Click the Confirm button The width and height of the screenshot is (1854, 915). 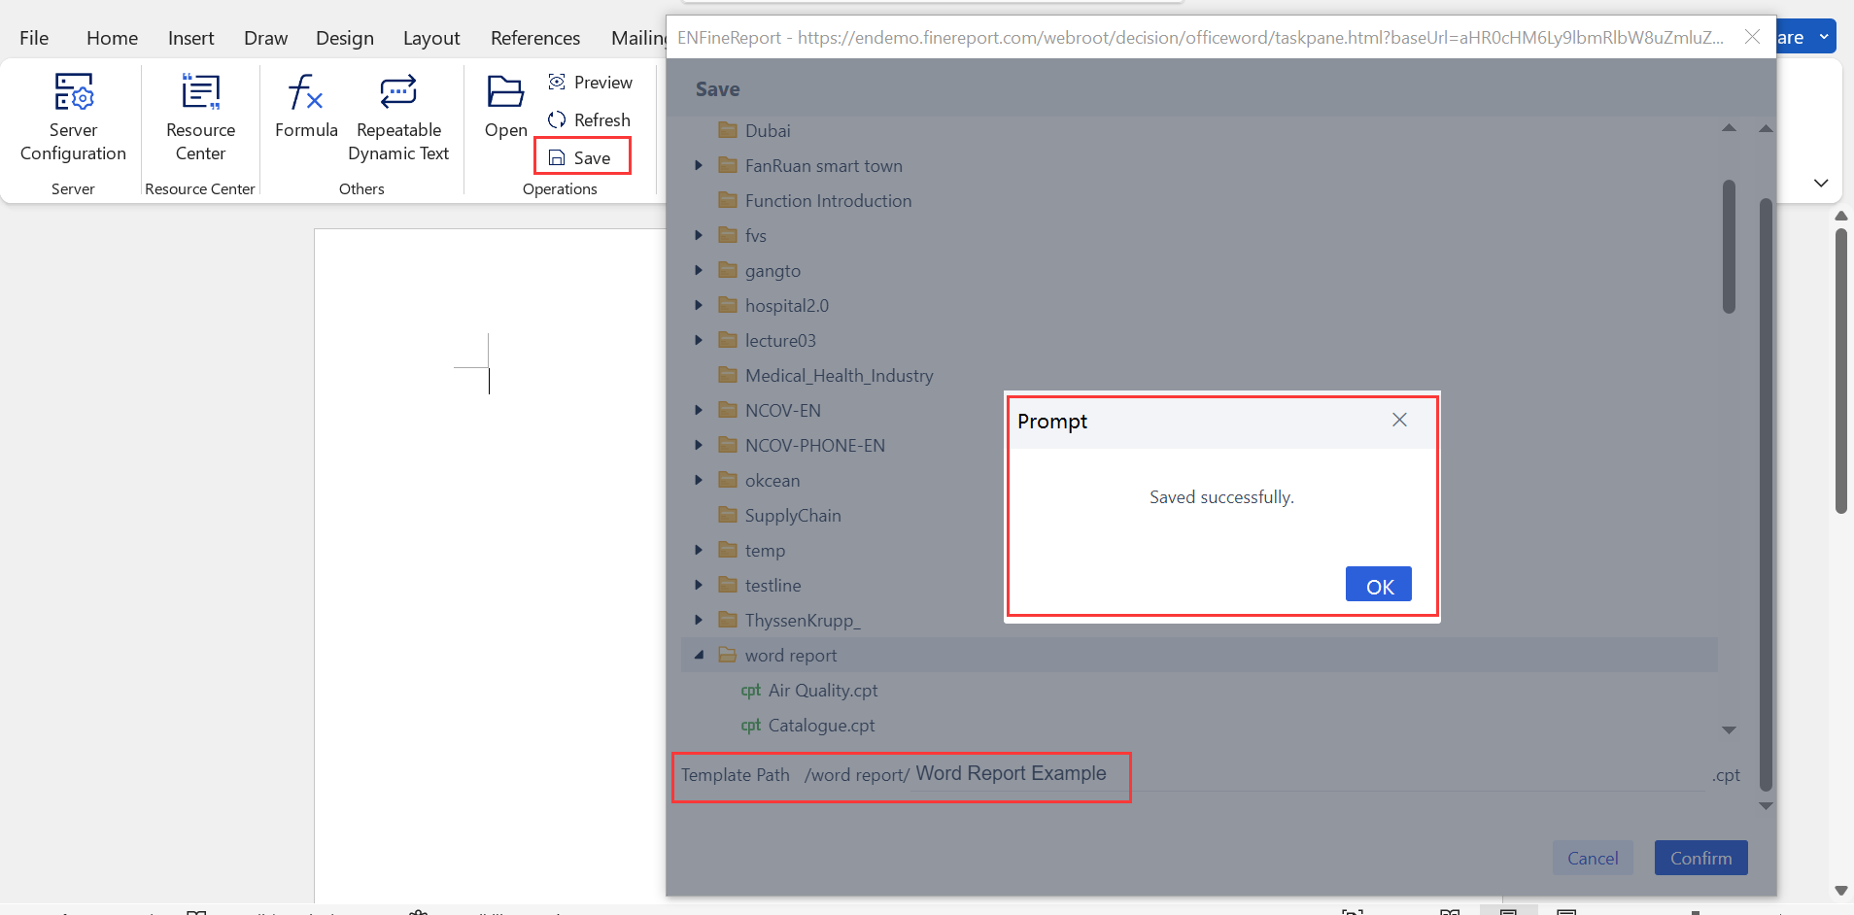click(1699, 858)
